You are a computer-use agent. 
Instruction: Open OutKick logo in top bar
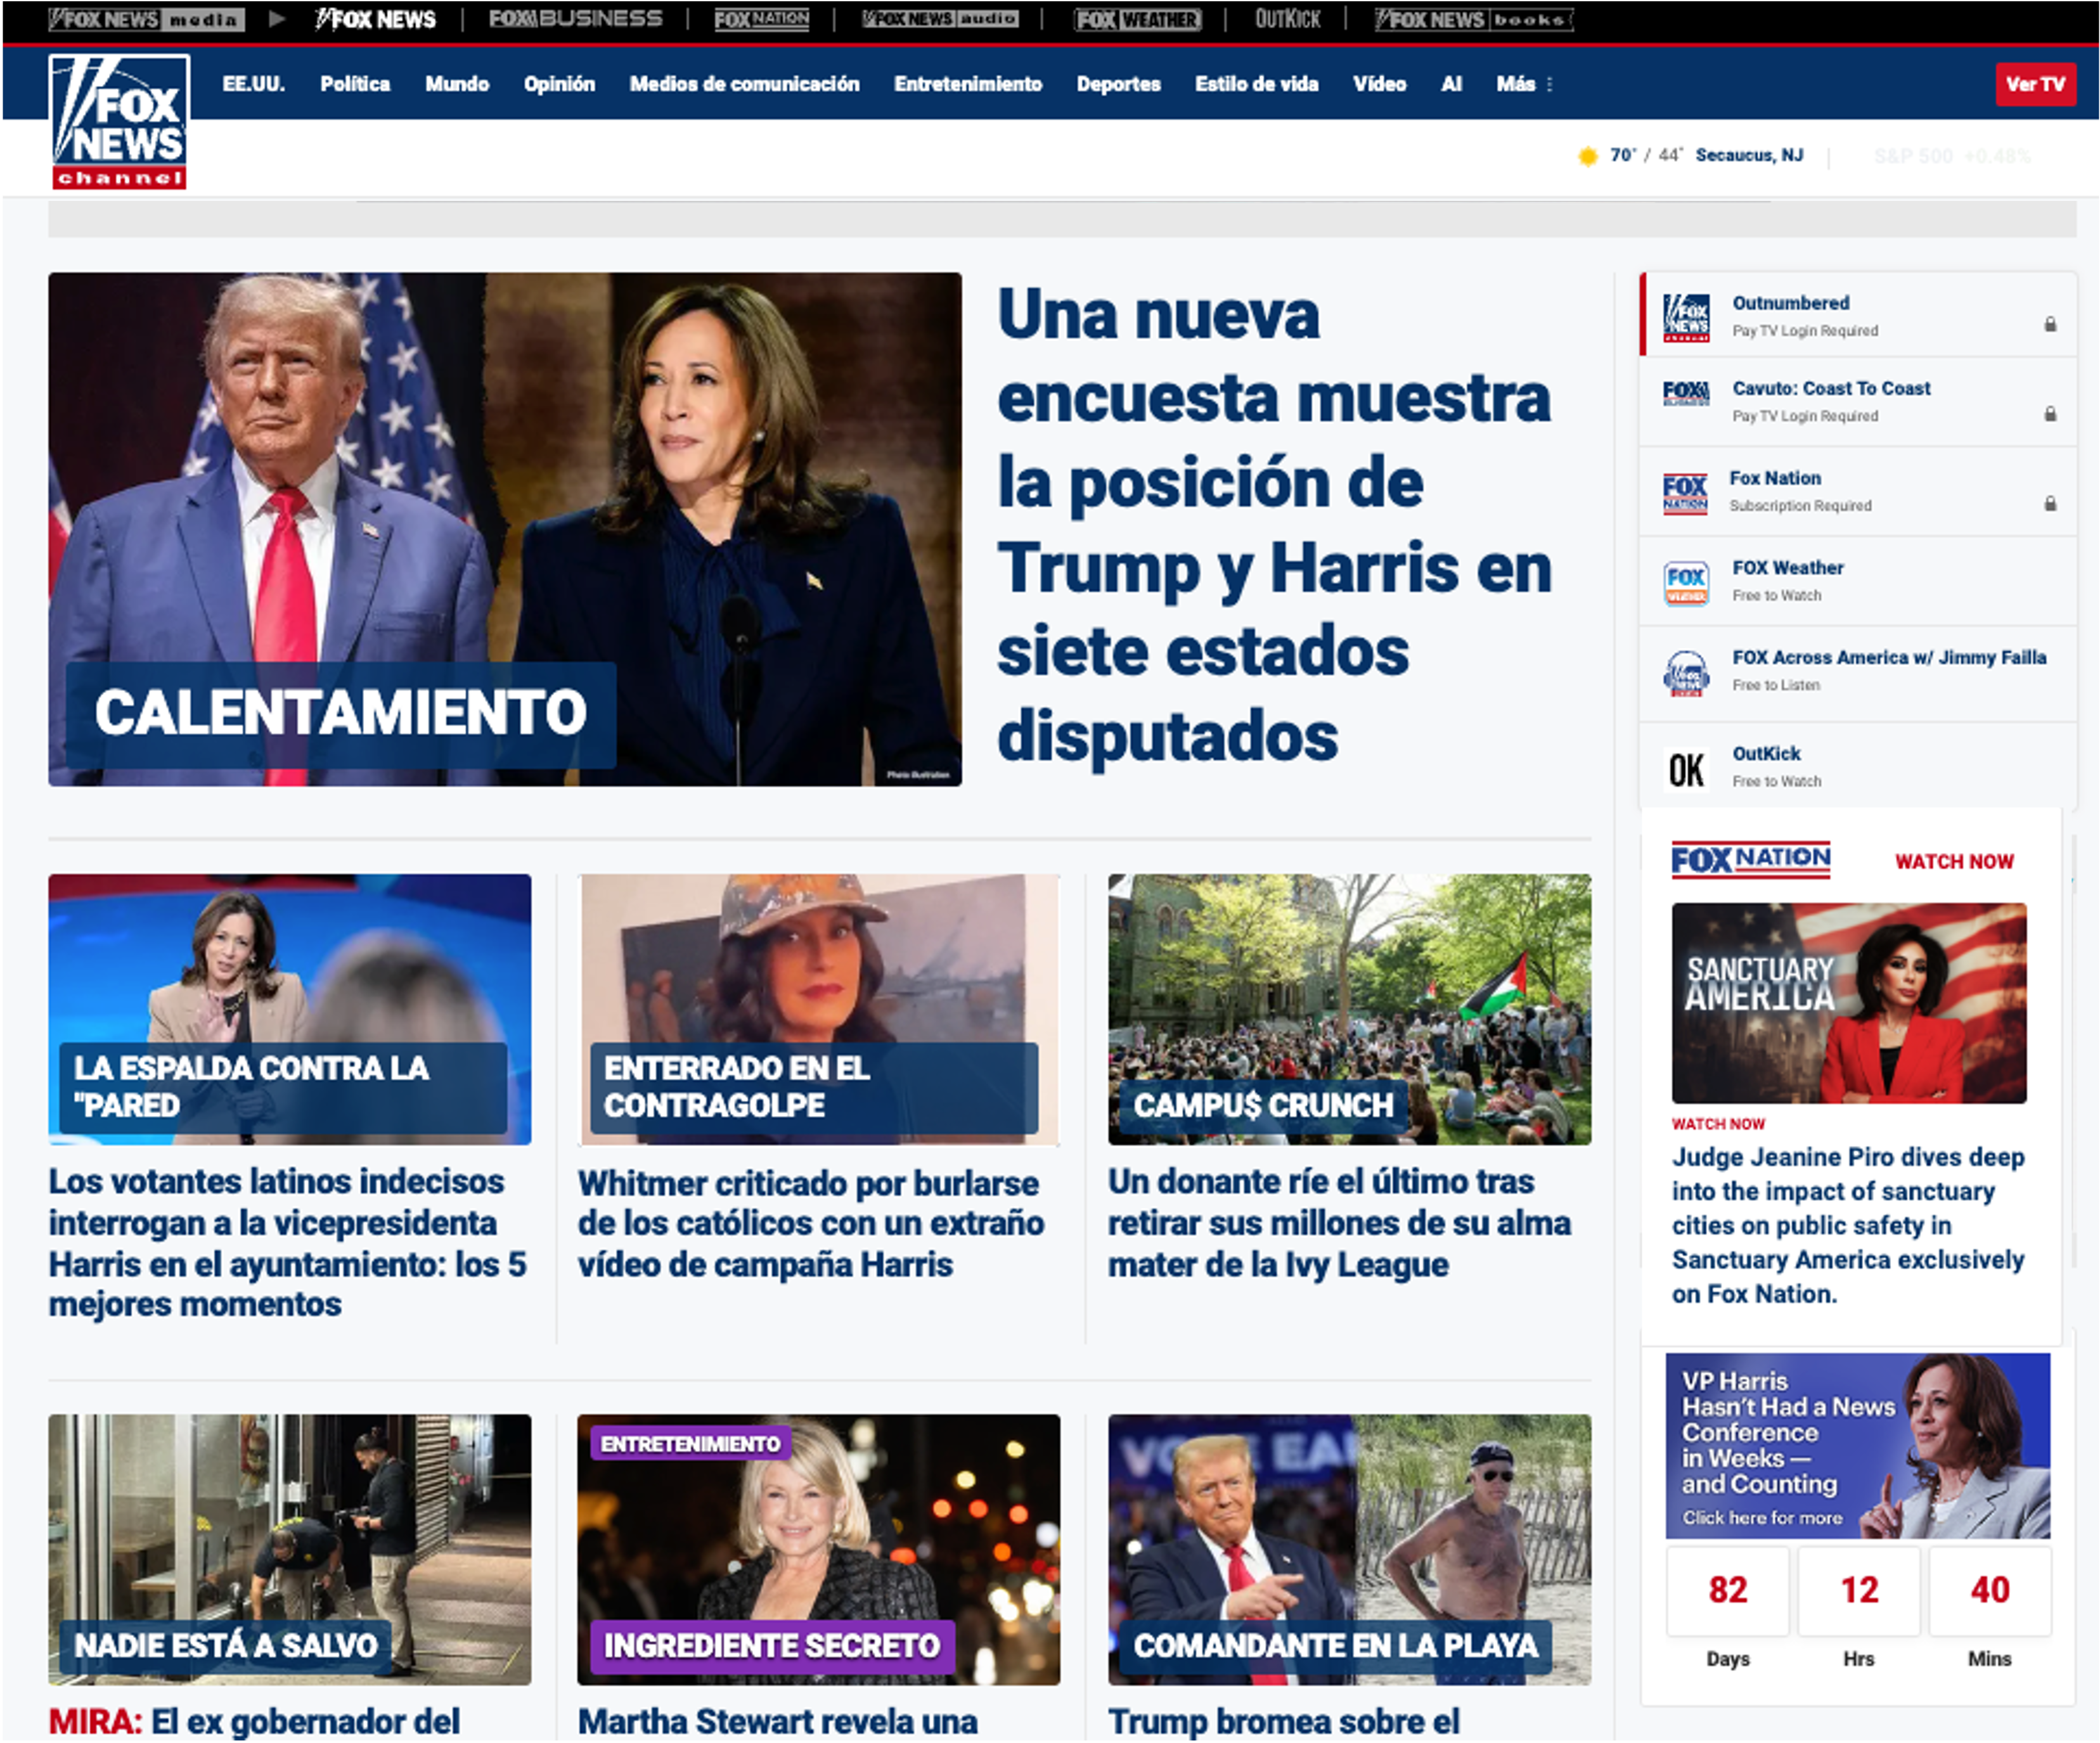(1287, 19)
